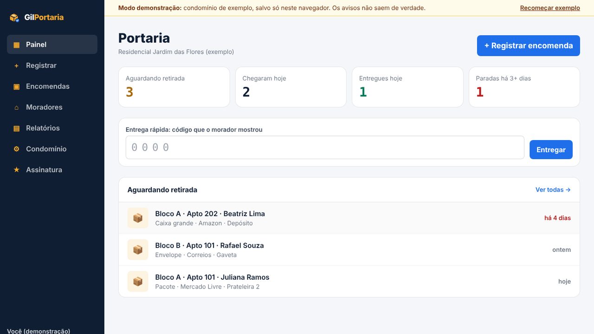Viewport: 594px width, 334px height.
Task: Click the Aguardando retirada stat card
Action: click(174, 87)
